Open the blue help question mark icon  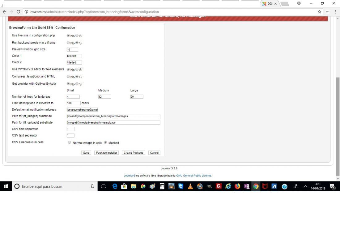[284, 186]
